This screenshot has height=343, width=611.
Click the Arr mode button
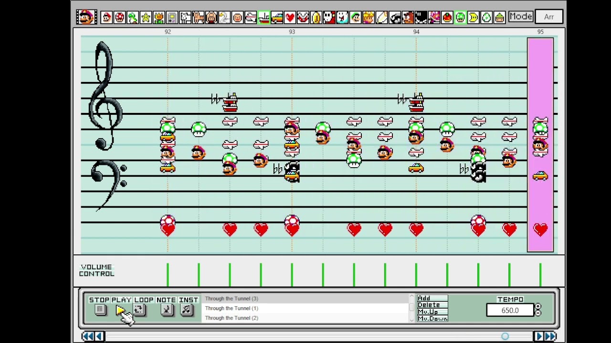click(549, 17)
